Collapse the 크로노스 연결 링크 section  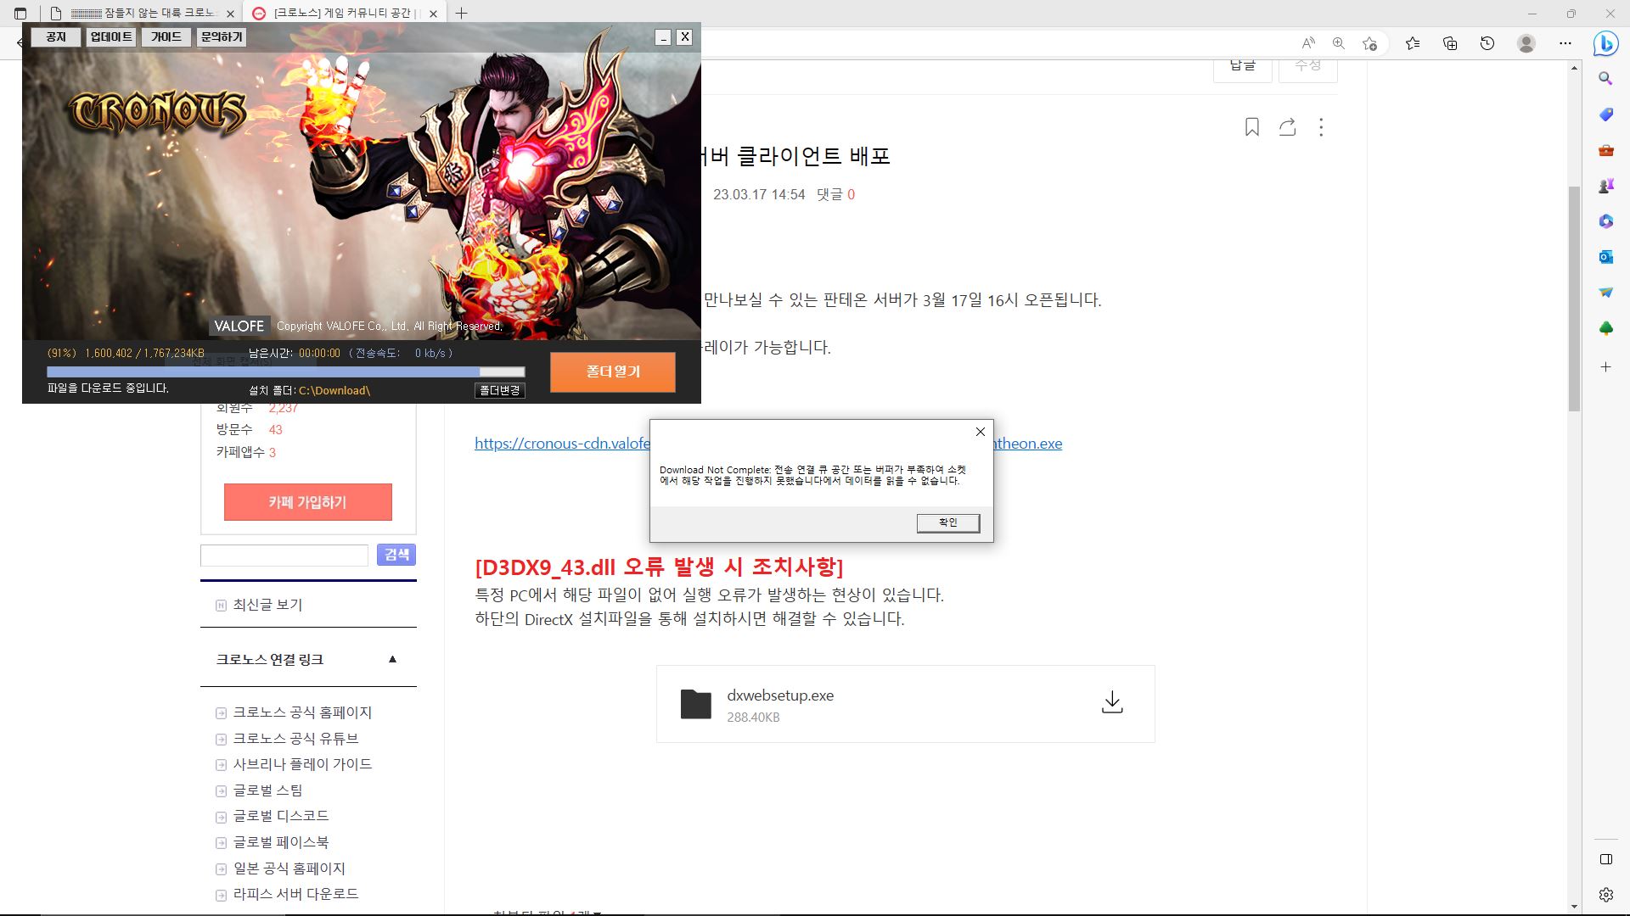[x=392, y=659]
